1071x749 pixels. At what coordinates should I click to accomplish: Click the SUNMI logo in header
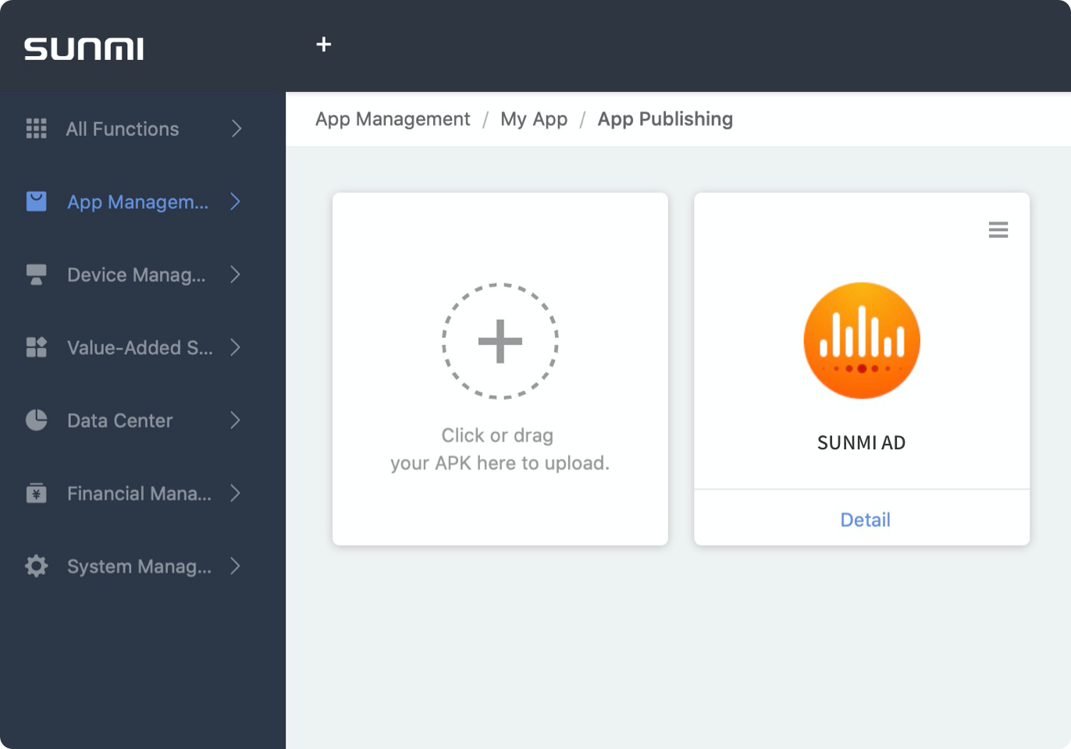point(84,48)
